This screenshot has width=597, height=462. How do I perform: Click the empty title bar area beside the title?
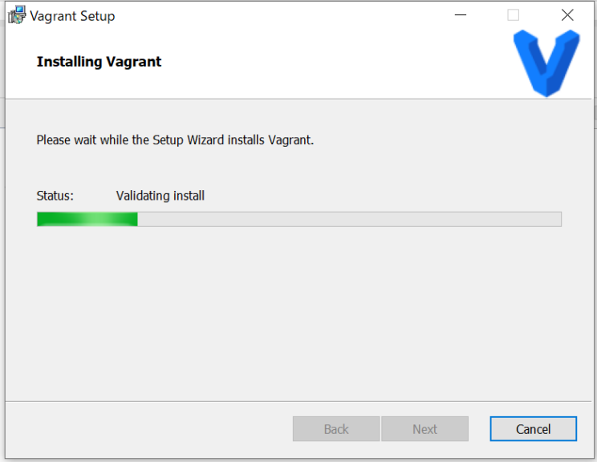[281, 15]
